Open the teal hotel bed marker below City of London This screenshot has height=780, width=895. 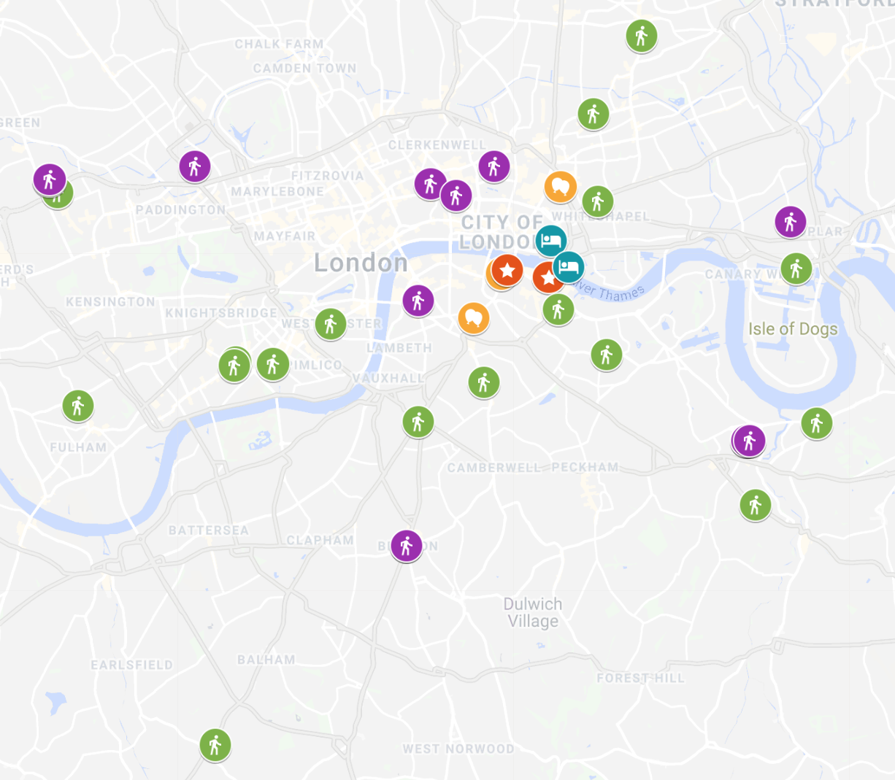click(x=568, y=267)
